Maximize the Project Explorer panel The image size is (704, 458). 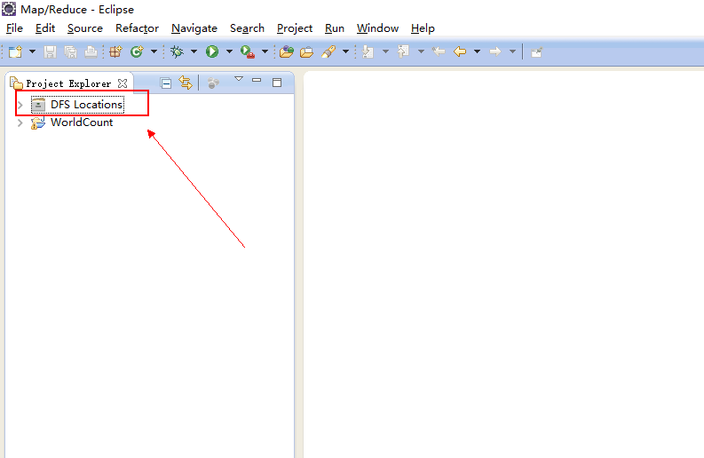pyautogui.click(x=277, y=83)
